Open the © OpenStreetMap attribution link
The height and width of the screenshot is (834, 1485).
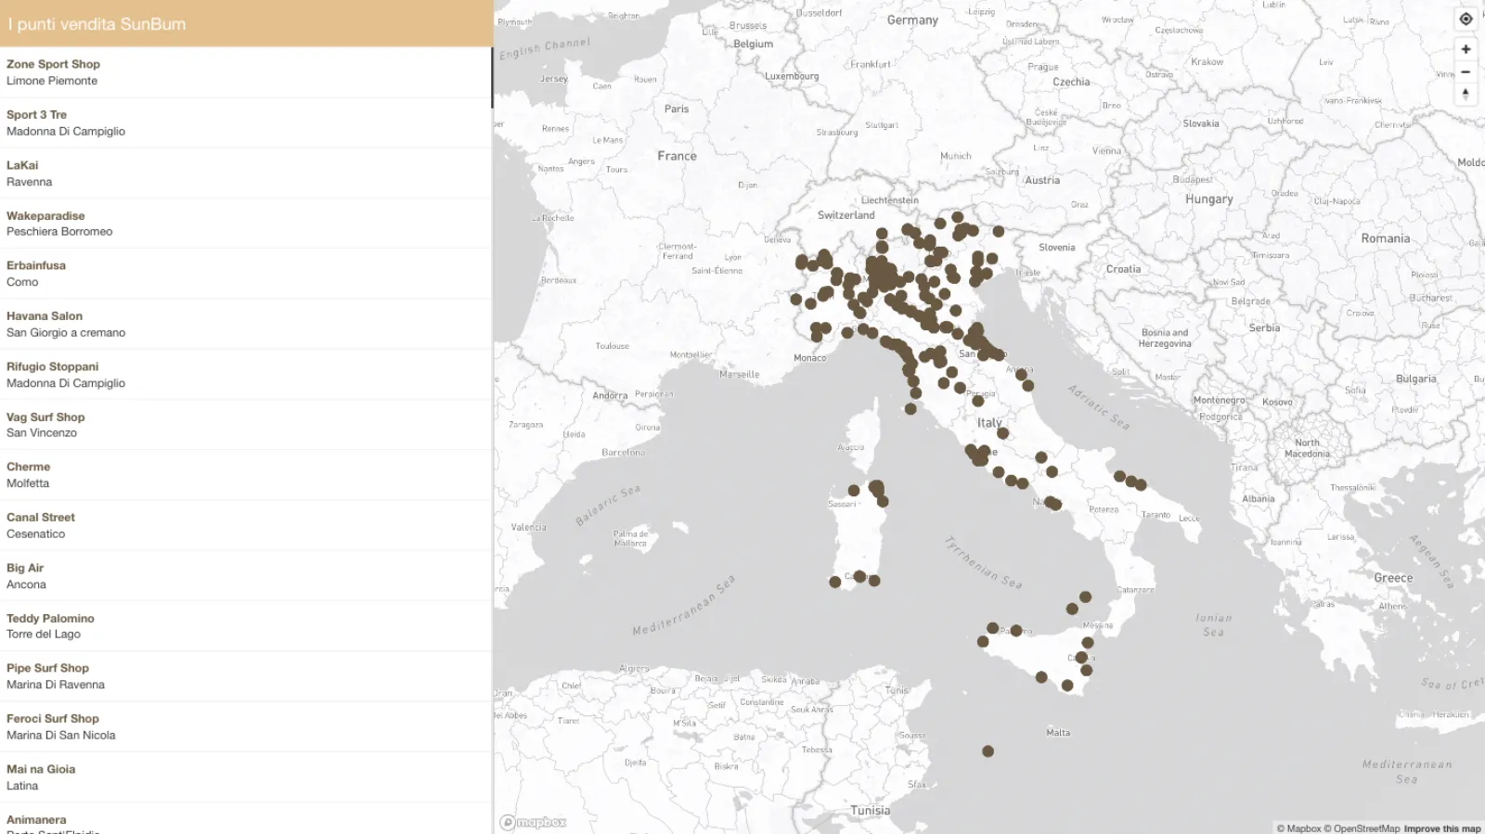1362,828
